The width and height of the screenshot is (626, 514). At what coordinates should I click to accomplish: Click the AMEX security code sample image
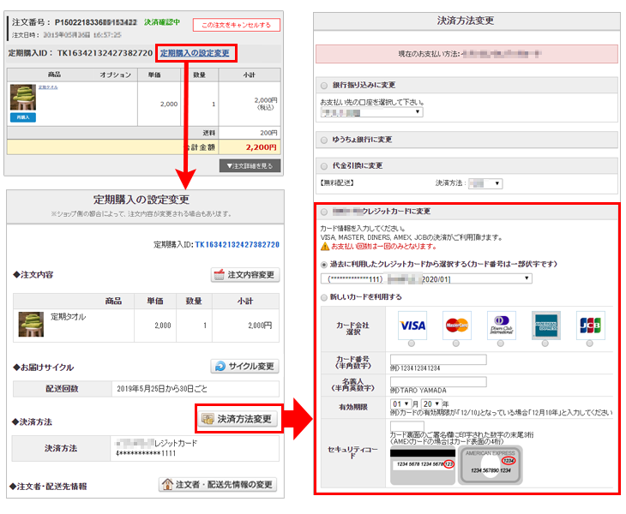coord(491,465)
